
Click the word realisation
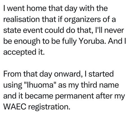[22, 19]
